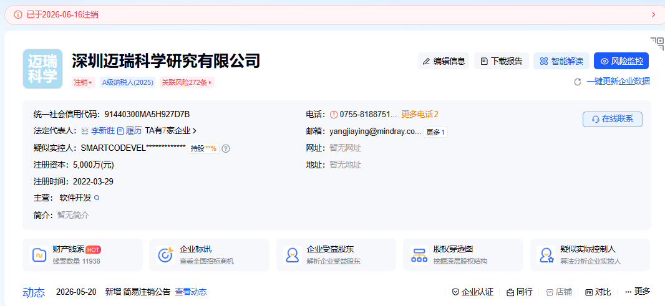
Task: Open the 股权穿透图 card
Action: tap(463, 255)
